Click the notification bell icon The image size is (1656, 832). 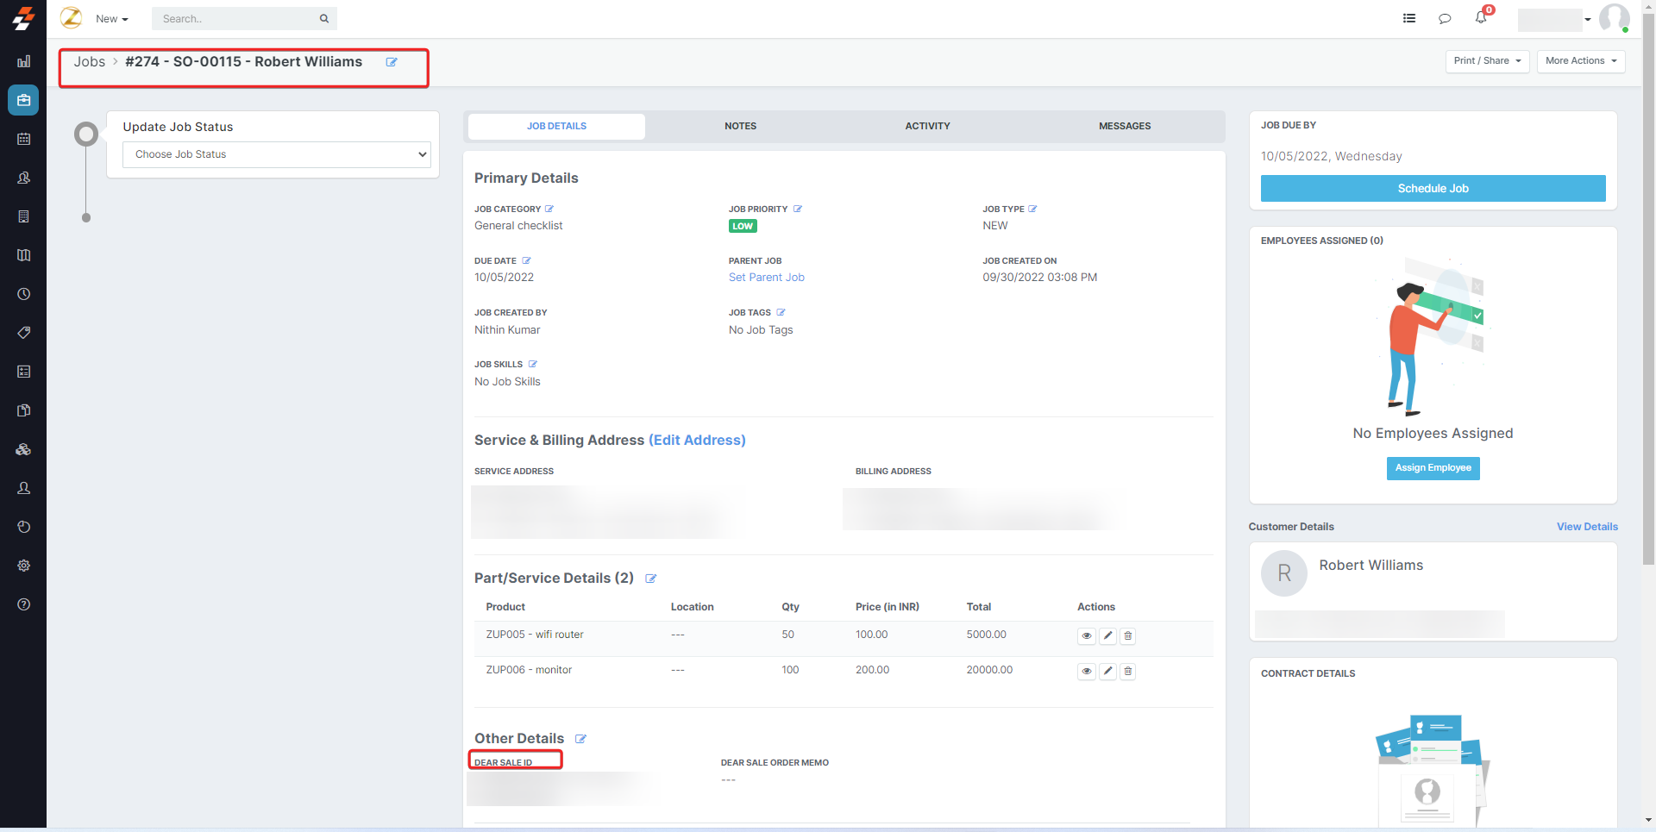(1481, 17)
